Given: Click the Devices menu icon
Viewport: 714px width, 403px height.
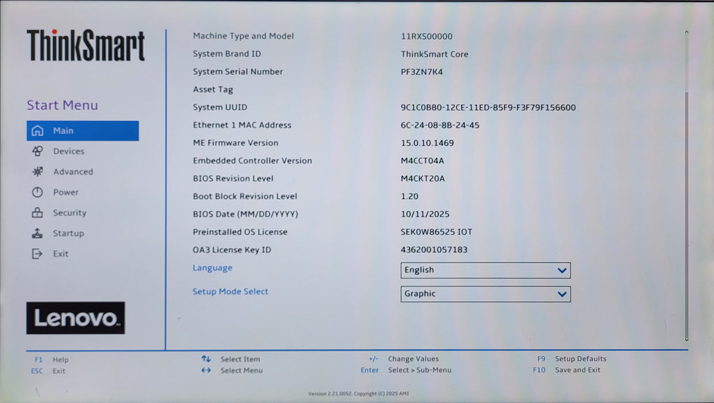Looking at the screenshot, I should pyautogui.click(x=37, y=151).
